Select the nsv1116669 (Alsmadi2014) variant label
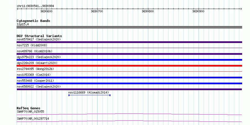The width and height of the screenshot is (250, 125). pyautogui.click(x=88, y=92)
